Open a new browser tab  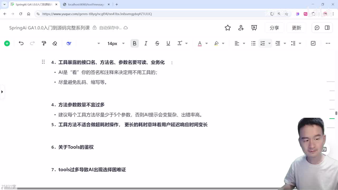(x=117, y=4)
